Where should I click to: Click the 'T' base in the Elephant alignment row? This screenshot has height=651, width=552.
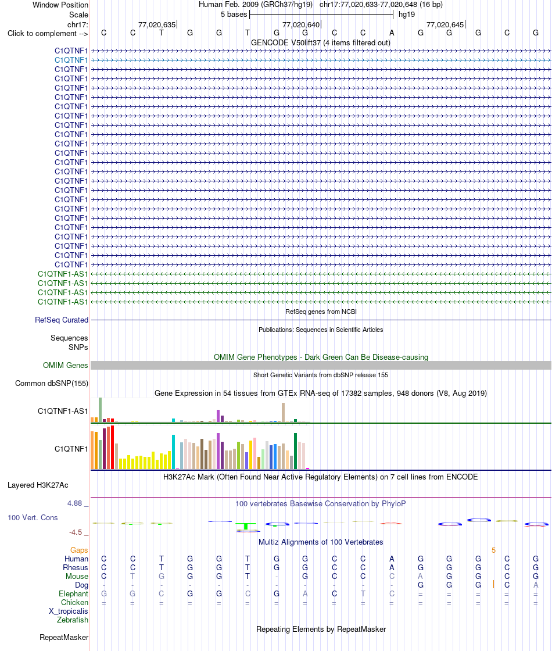(363, 593)
